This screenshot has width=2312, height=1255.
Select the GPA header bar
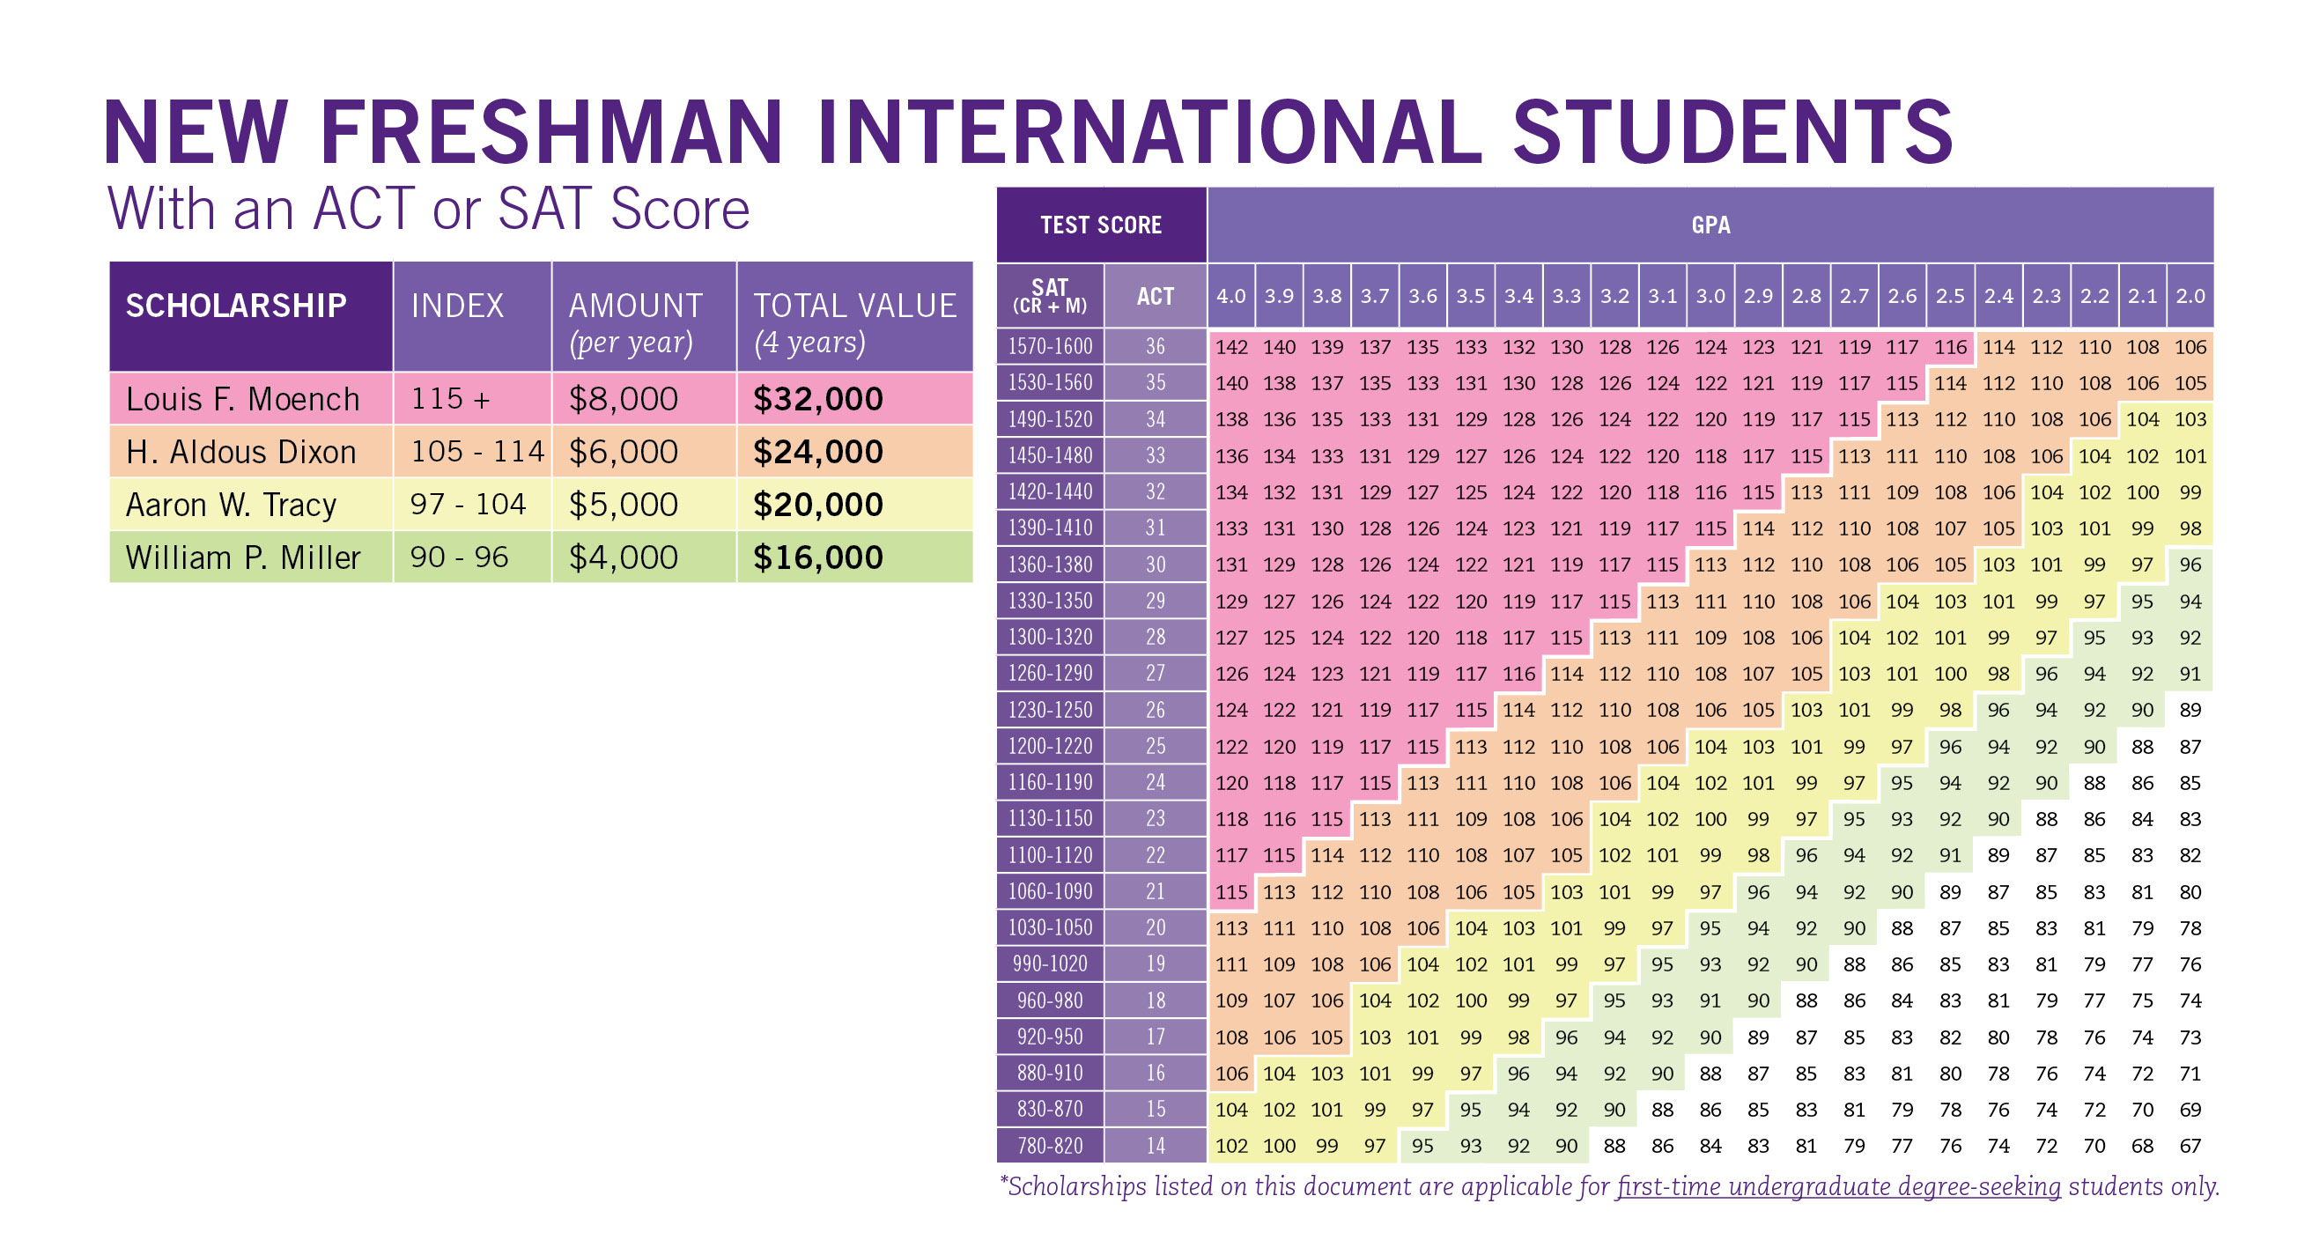coord(1710,225)
